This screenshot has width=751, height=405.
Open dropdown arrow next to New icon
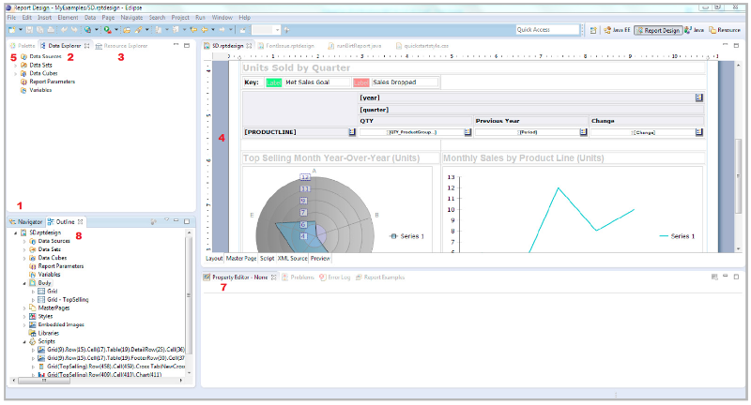(x=21, y=30)
